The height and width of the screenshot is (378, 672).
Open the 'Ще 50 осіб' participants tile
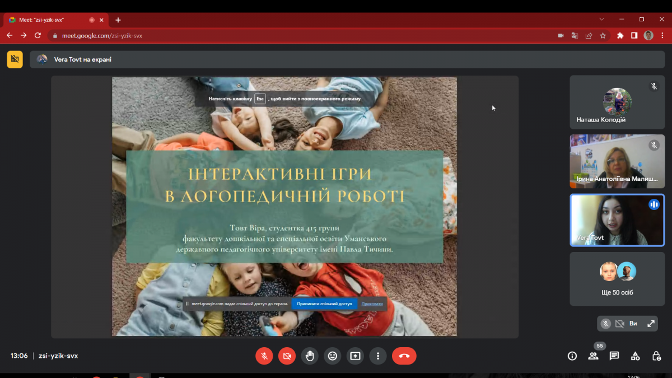[617, 279]
